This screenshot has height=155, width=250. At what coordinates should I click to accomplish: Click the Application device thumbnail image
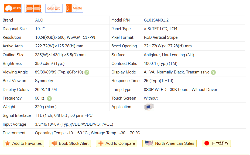(149, 107)
